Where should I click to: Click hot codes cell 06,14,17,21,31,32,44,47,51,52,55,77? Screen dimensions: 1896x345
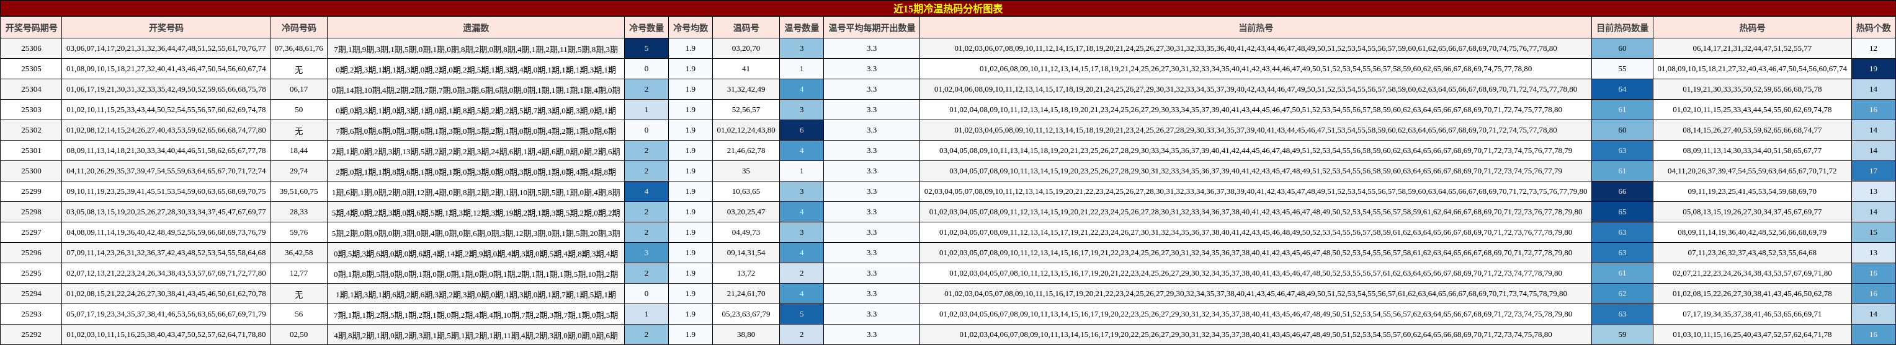coord(1751,48)
